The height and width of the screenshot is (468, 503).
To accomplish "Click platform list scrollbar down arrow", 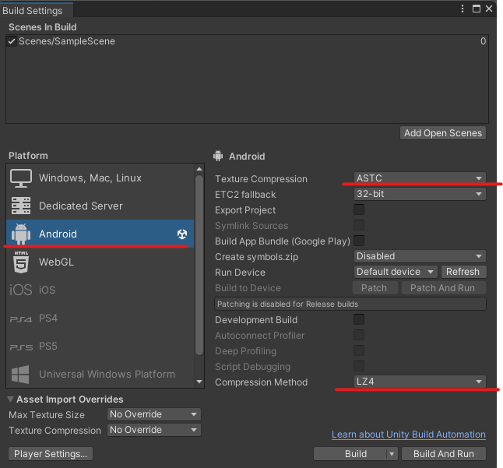I will 199,382.
